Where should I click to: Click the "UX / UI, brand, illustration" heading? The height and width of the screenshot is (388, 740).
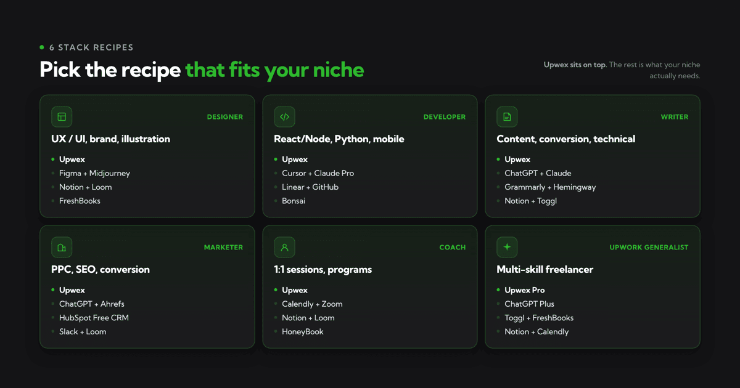tap(110, 139)
